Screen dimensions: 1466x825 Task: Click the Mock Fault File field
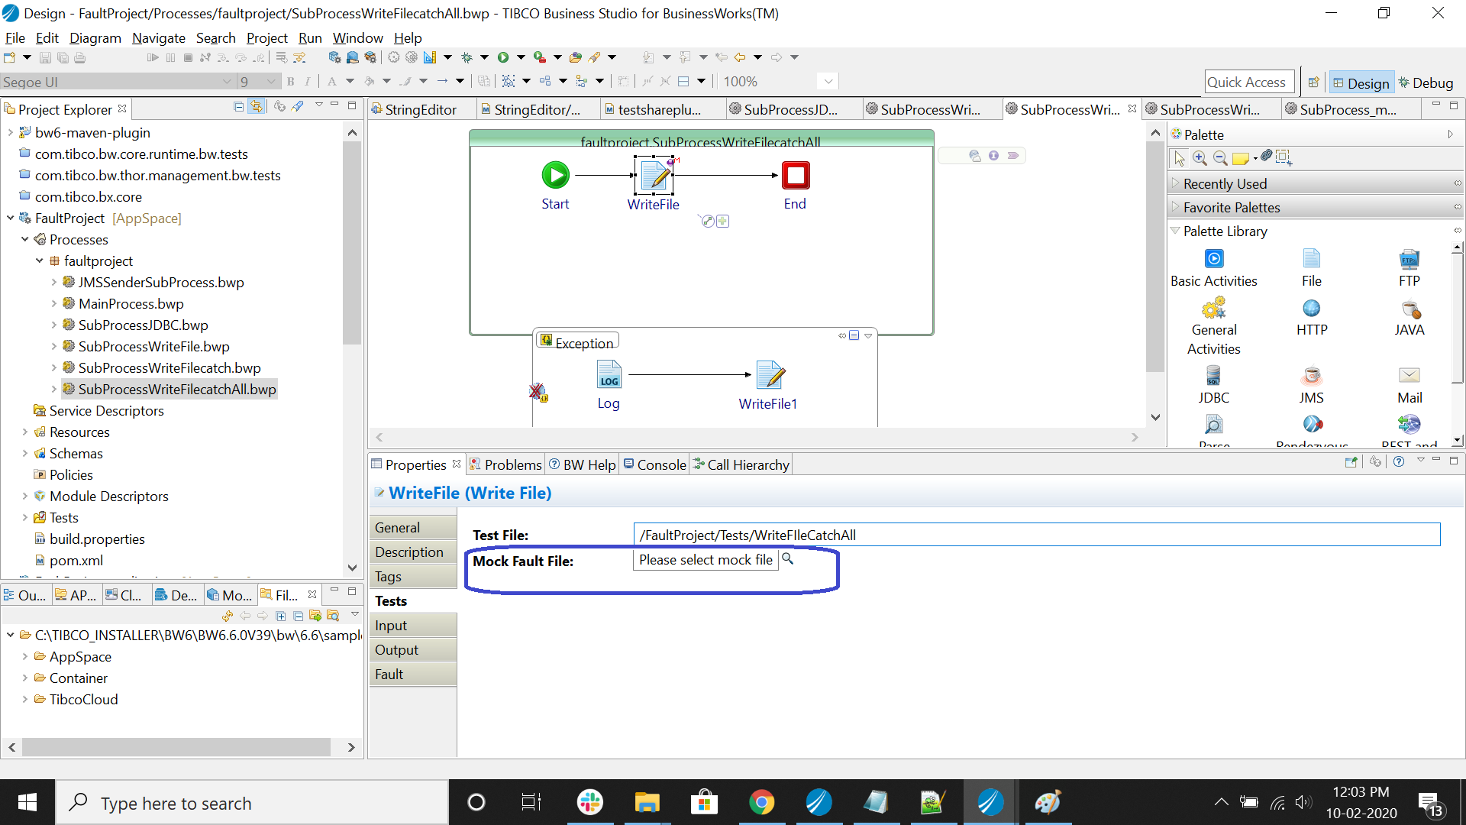[x=706, y=560]
